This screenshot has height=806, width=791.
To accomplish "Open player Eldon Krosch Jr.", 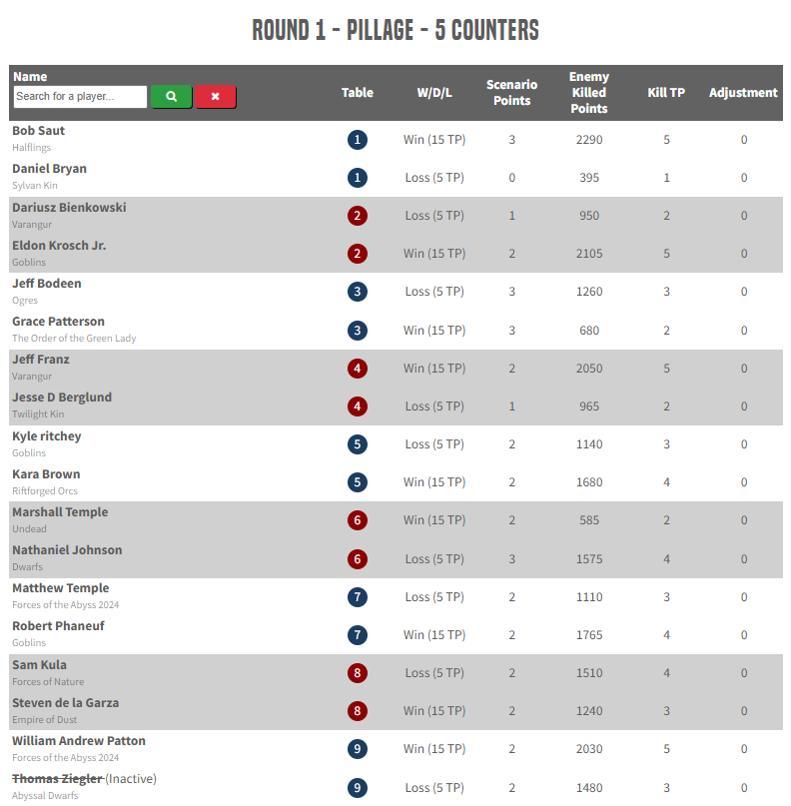I will (x=59, y=246).
